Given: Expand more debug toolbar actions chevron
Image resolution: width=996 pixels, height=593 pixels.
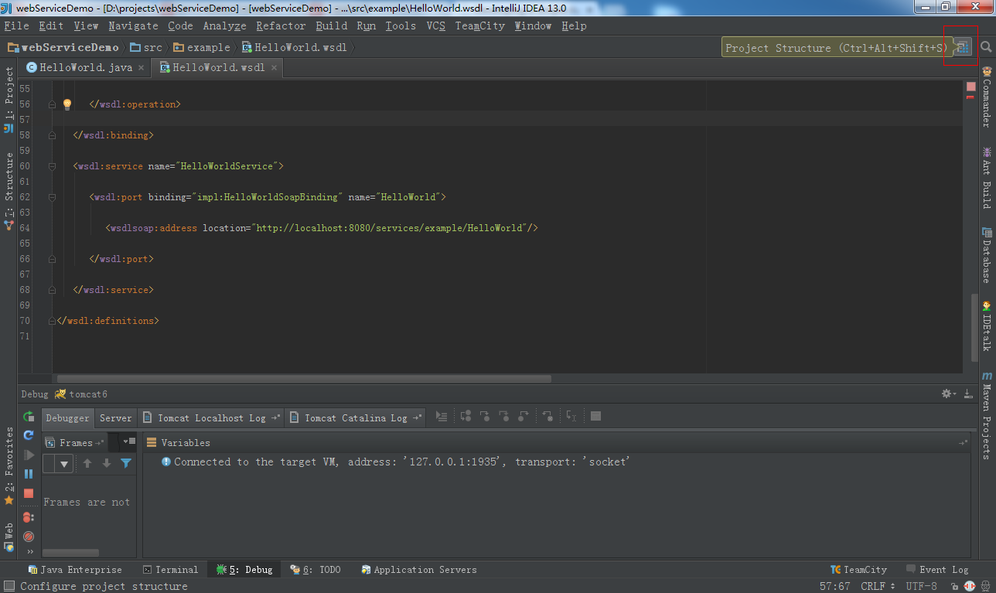Looking at the screenshot, I should coord(30,552).
